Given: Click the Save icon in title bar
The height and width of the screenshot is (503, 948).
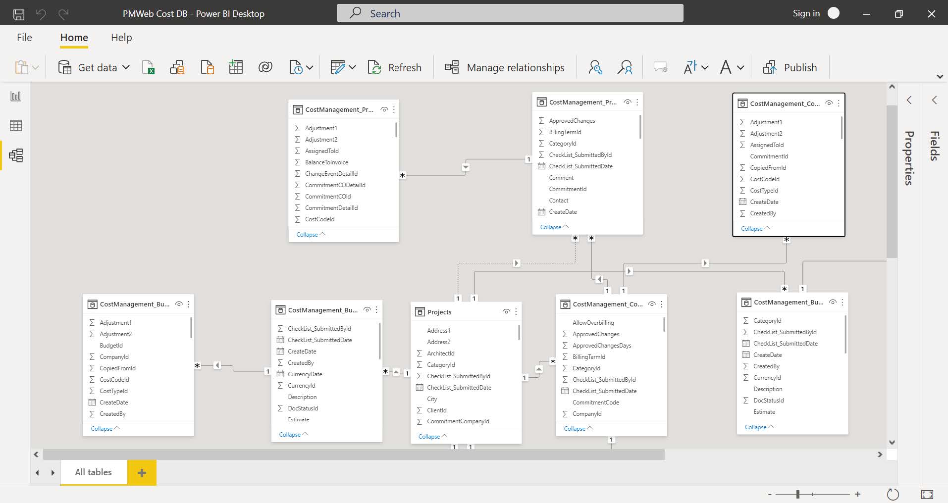Looking at the screenshot, I should pos(19,14).
